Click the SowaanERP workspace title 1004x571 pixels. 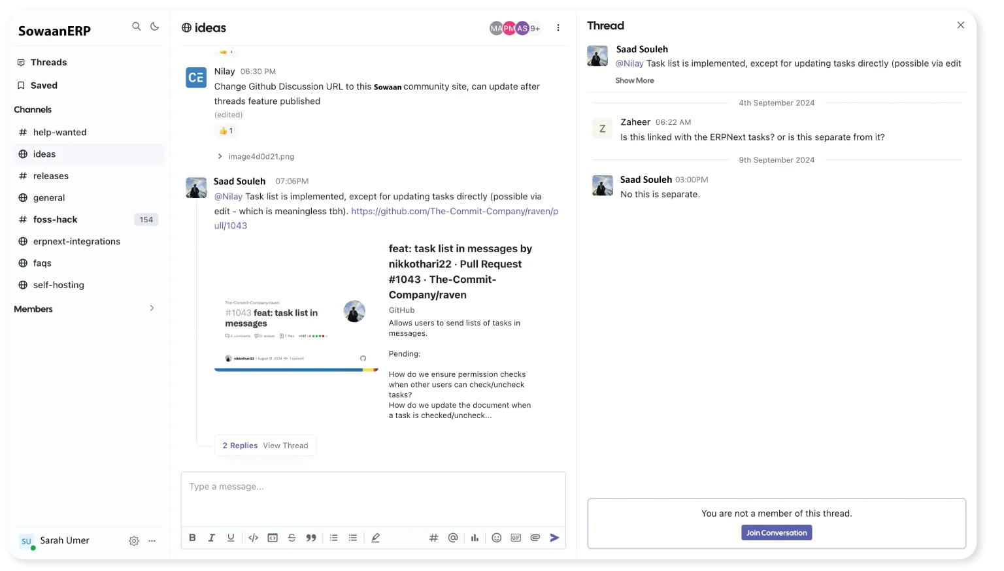click(54, 31)
